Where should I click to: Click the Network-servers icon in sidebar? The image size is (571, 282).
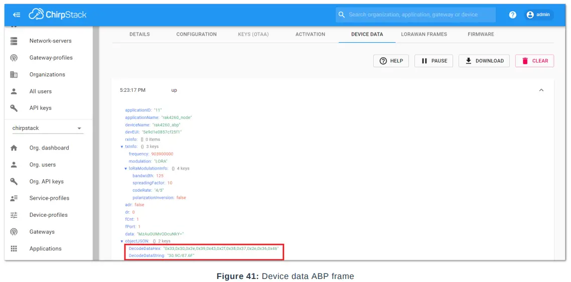(14, 41)
